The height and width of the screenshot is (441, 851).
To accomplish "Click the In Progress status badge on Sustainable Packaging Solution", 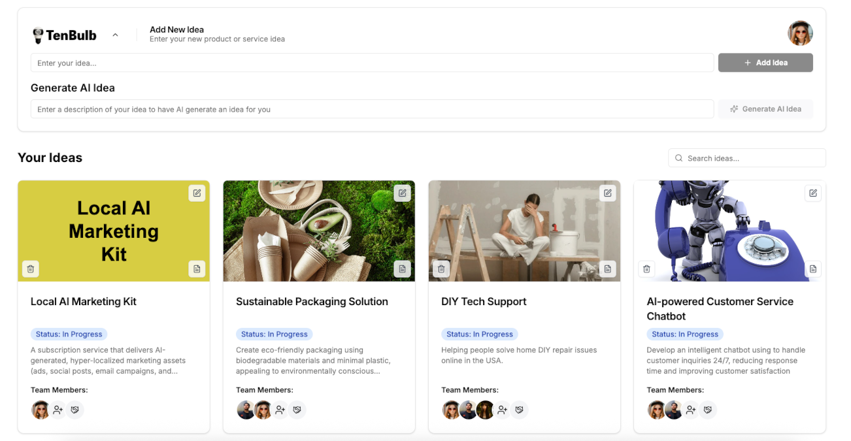I will click(274, 334).
